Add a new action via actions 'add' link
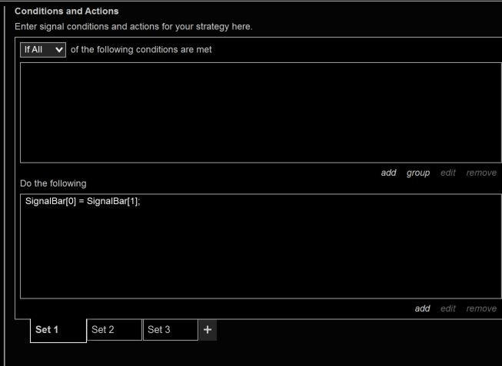The height and width of the screenshot is (366, 502). 422,308
